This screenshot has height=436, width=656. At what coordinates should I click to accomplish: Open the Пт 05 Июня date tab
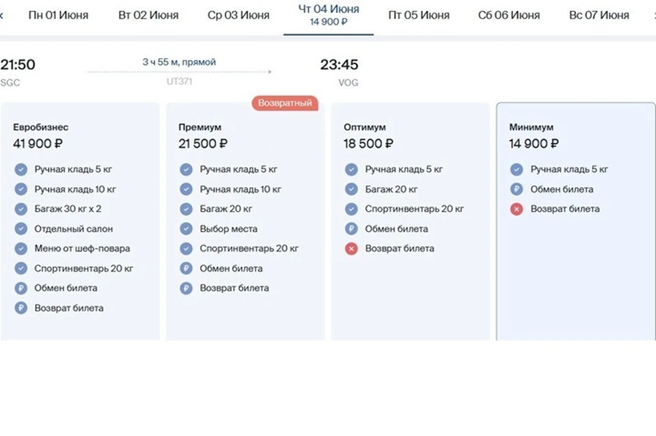click(419, 16)
